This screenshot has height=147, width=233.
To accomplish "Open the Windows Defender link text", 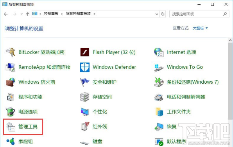I will pyautogui.click(x=115, y=67).
